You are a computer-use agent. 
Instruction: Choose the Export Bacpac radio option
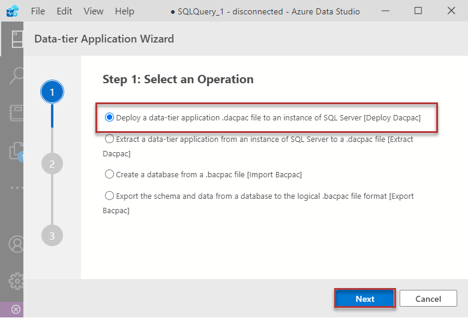(109, 196)
